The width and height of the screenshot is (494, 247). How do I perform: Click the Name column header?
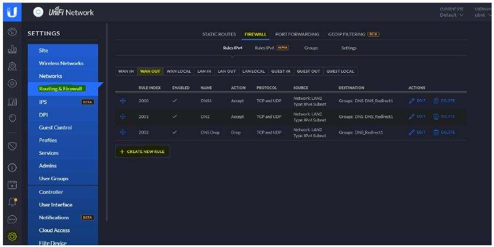click(x=206, y=88)
